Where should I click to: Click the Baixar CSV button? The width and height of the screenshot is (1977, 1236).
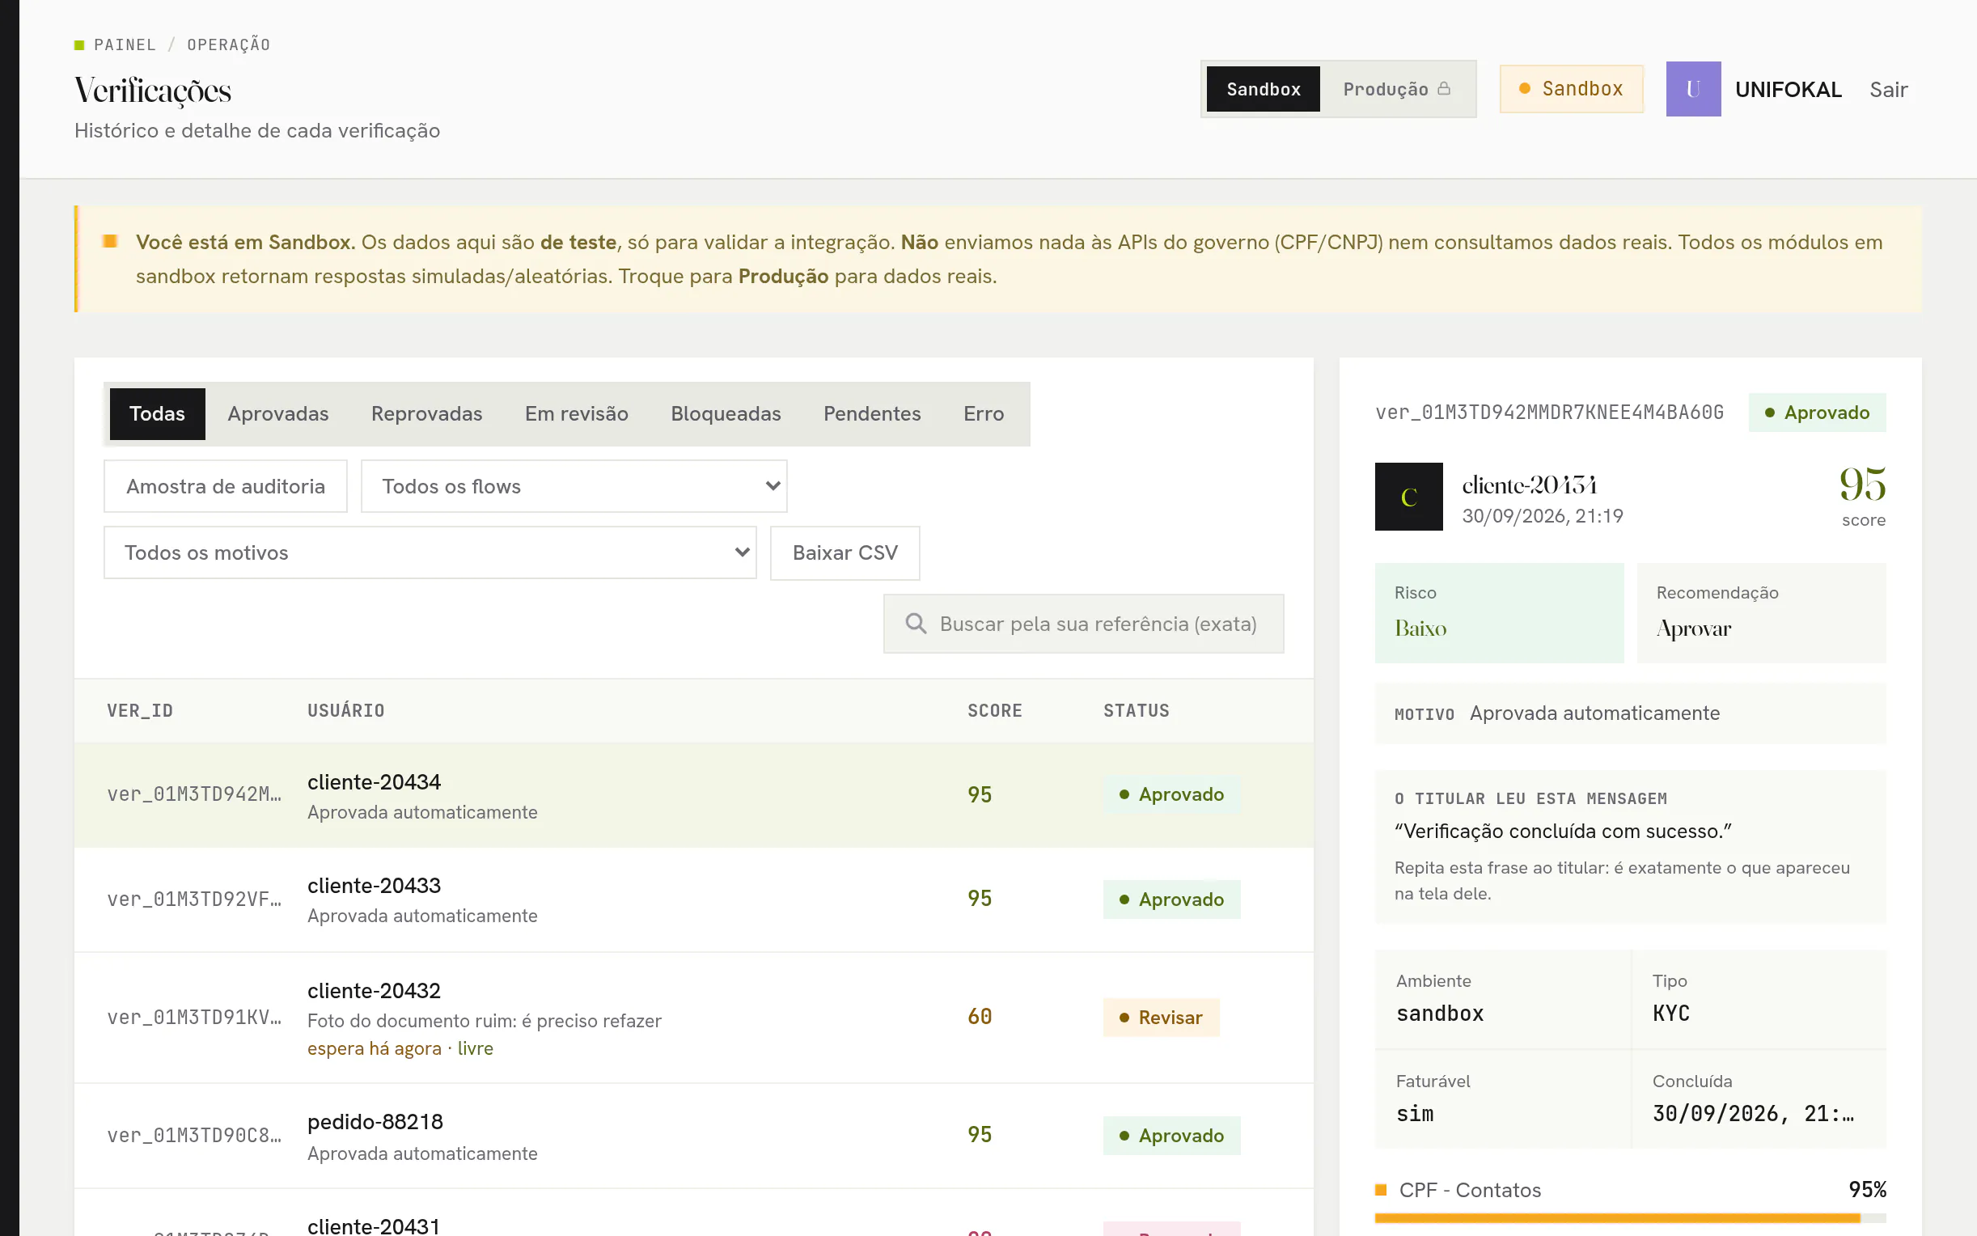click(x=845, y=552)
